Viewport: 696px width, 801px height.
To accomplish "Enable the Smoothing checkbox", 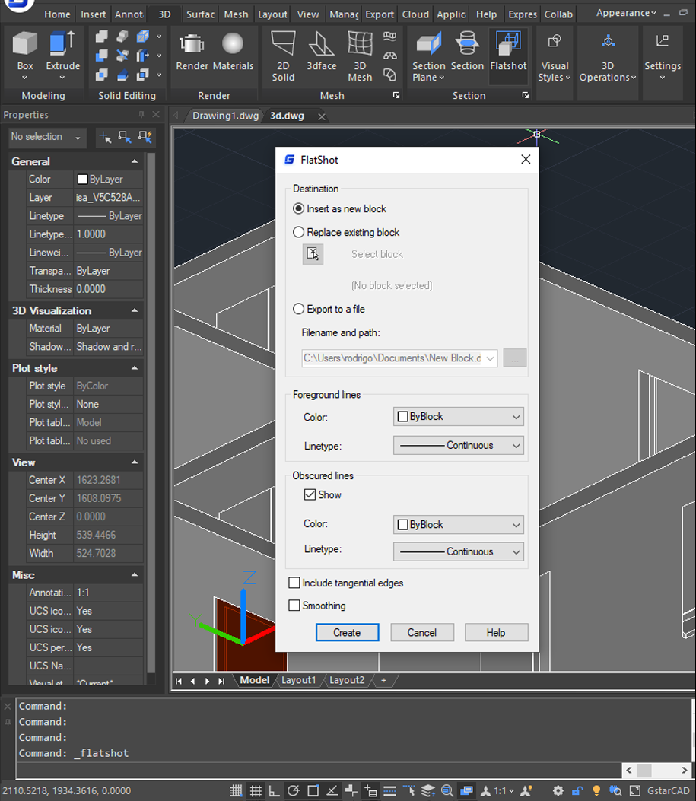I will click(x=294, y=606).
